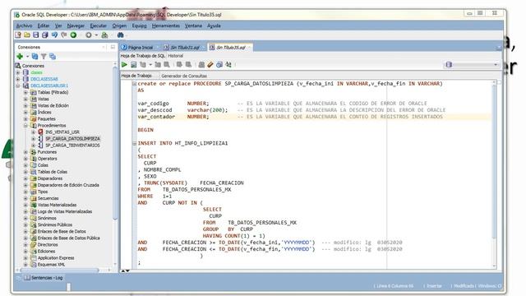Expand the Paquetes node

(25, 118)
